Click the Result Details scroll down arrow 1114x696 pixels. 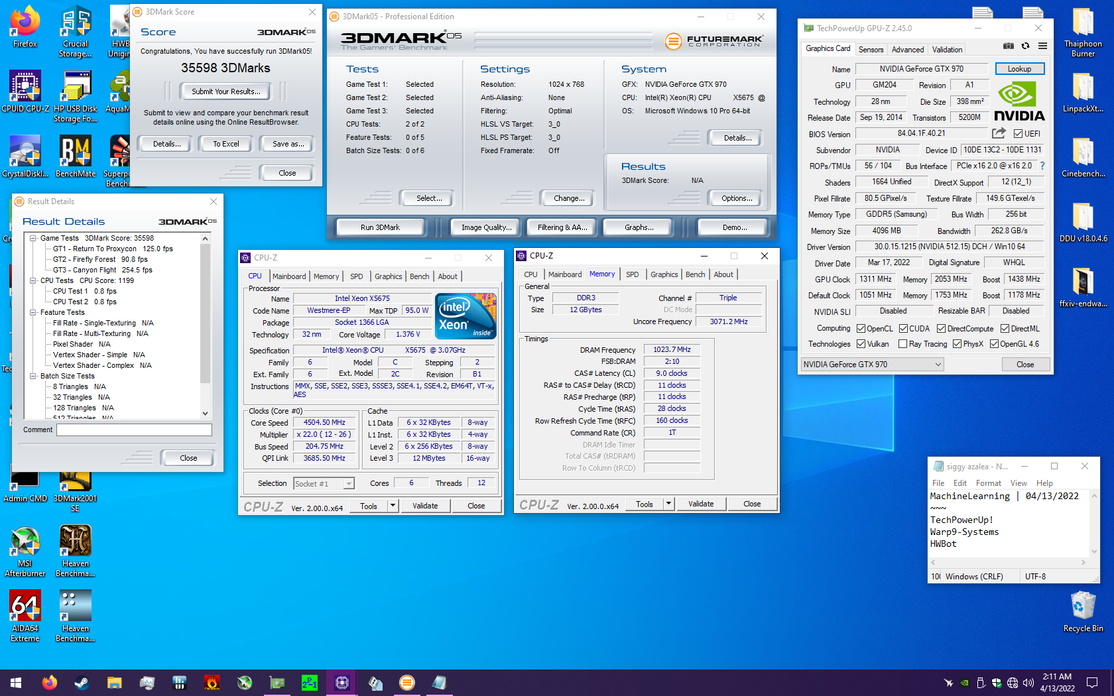pos(205,413)
